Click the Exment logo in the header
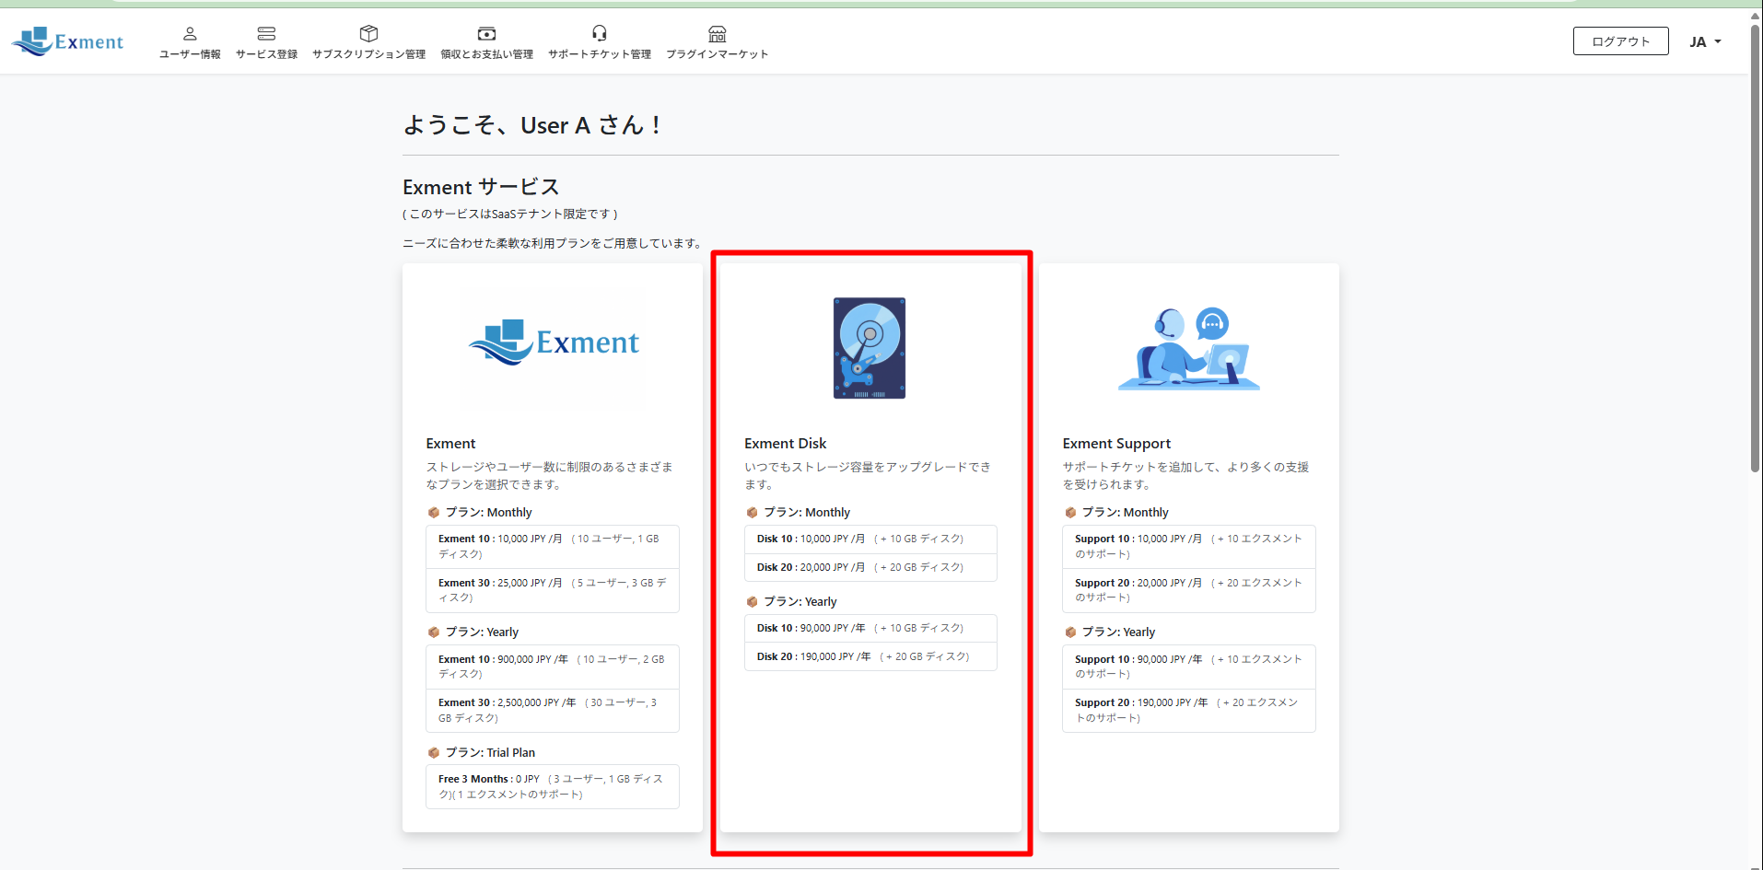This screenshot has width=1763, height=870. [67, 41]
